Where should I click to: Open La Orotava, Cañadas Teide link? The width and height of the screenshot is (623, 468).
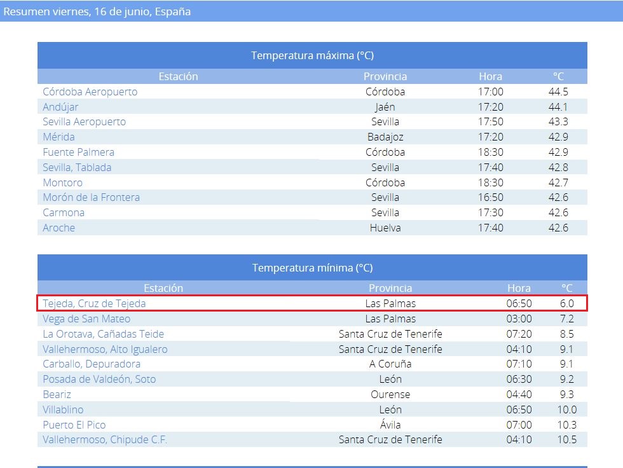point(103,334)
